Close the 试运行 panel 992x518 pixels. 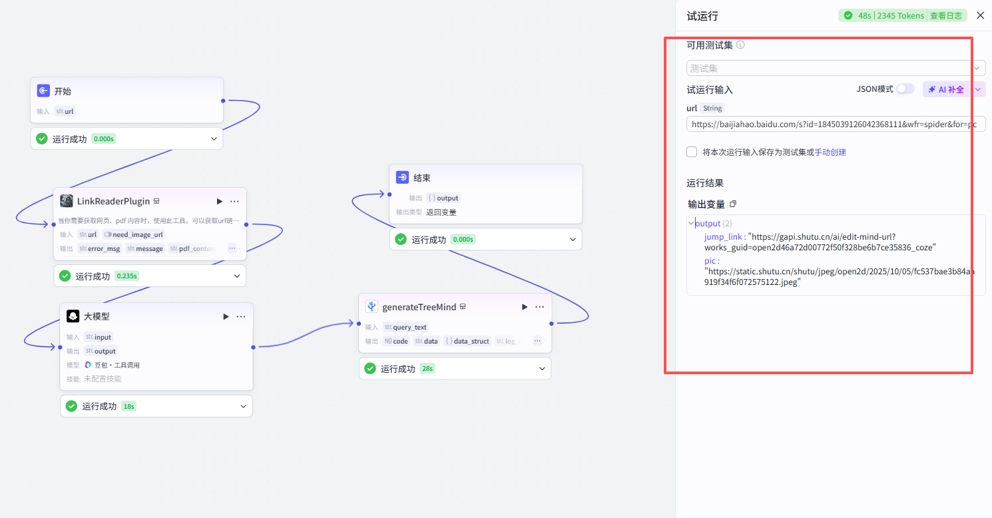pyautogui.click(x=980, y=15)
